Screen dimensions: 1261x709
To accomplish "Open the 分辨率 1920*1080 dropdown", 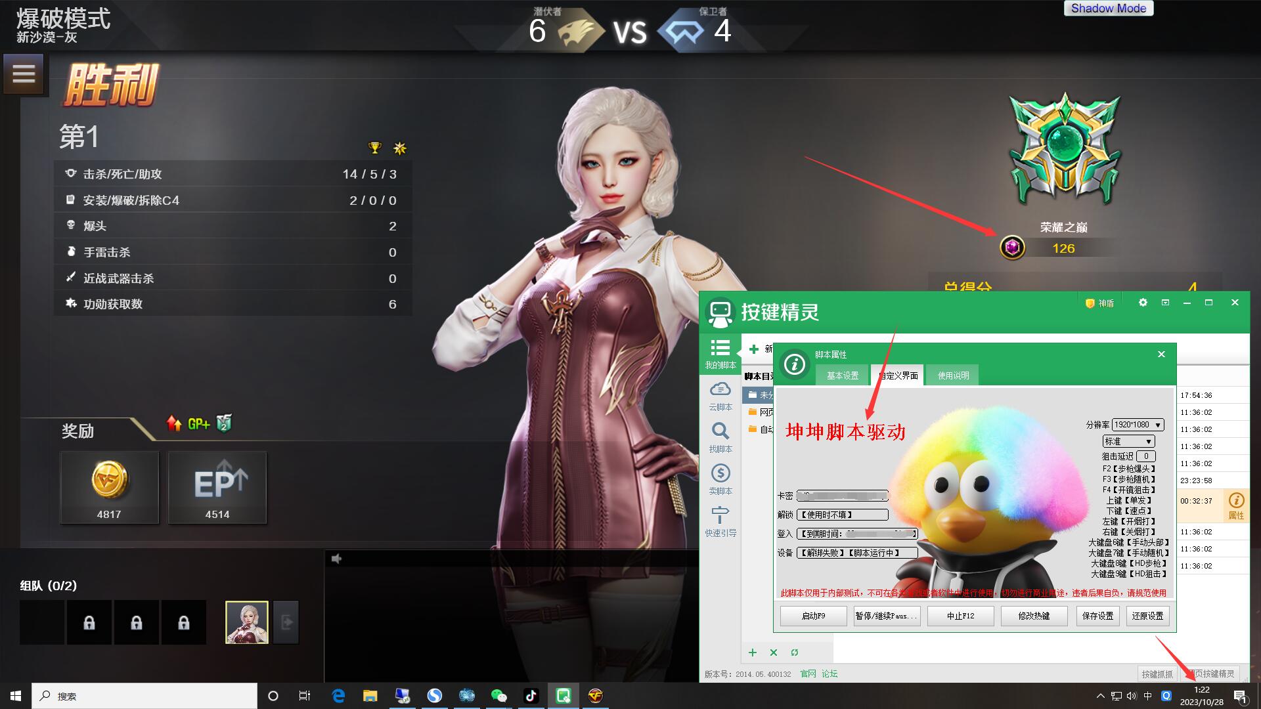I will 1138,425.
